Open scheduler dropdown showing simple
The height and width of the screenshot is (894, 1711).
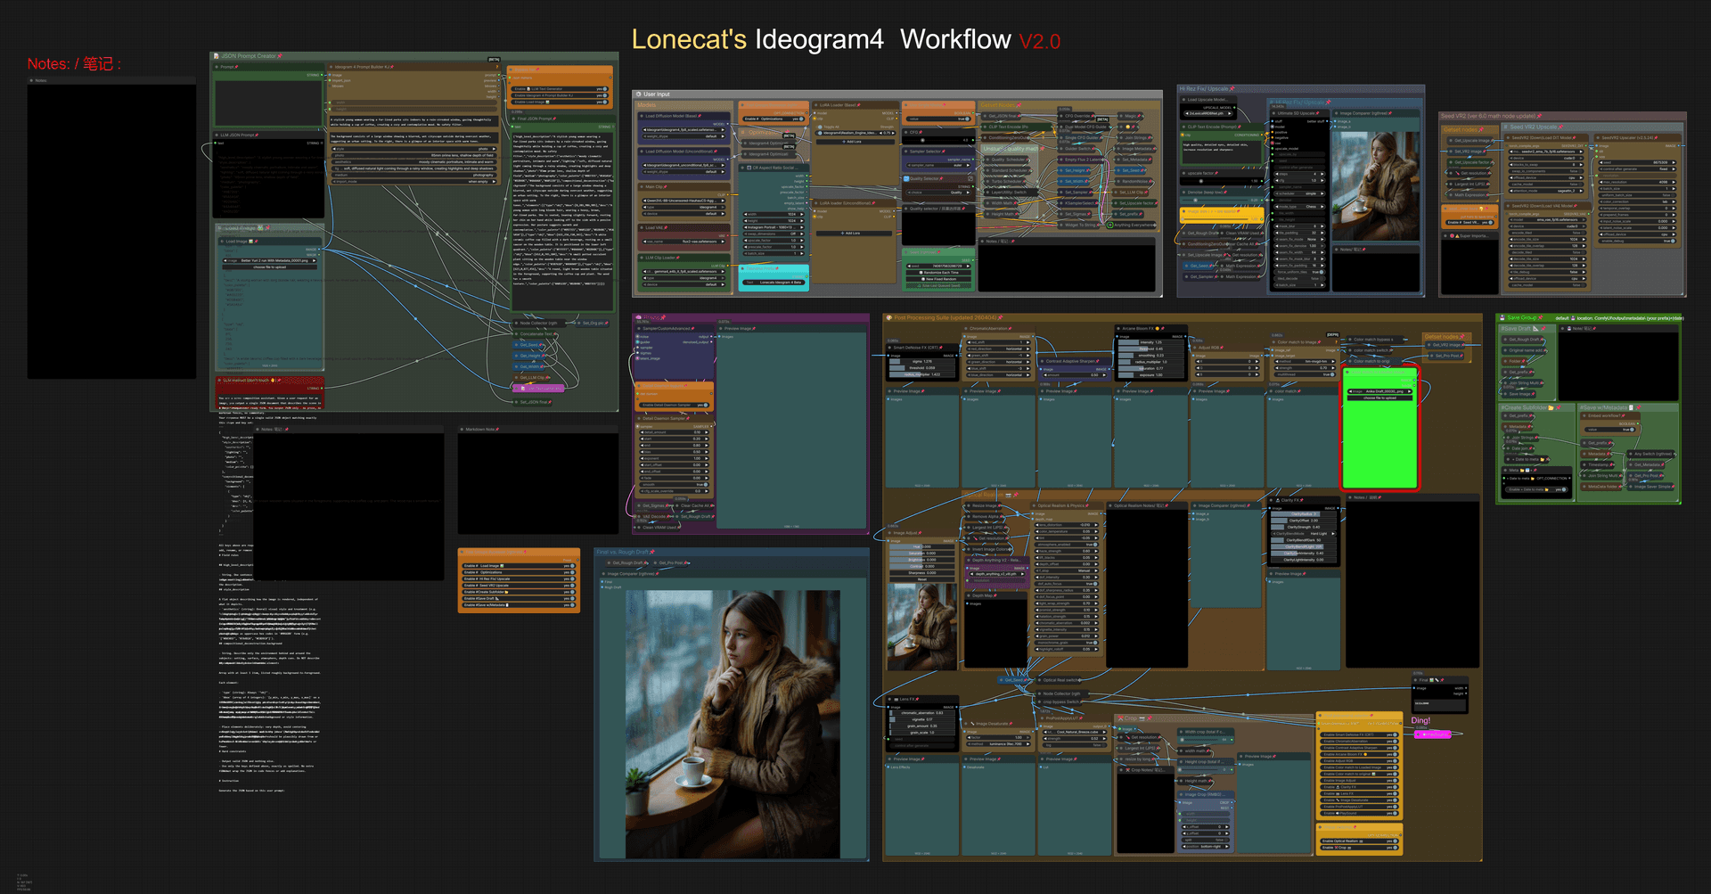click(1299, 193)
